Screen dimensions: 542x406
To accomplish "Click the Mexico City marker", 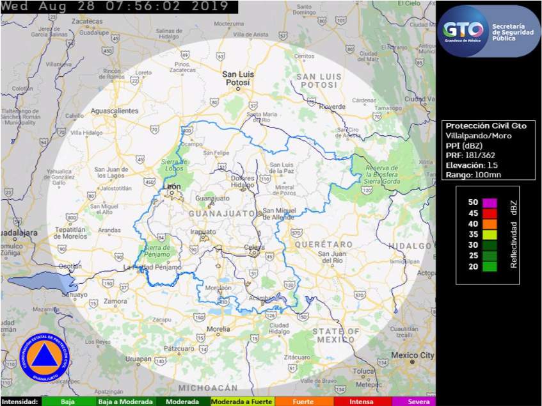I will 412,362.
